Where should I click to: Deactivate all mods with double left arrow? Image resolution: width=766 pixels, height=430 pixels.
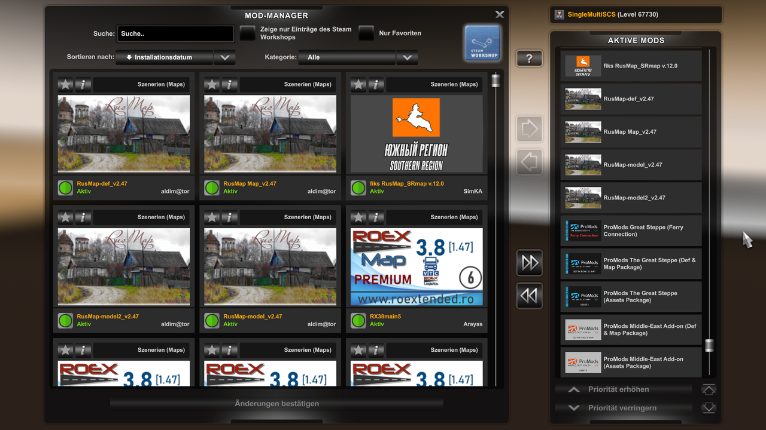[530, 296]
